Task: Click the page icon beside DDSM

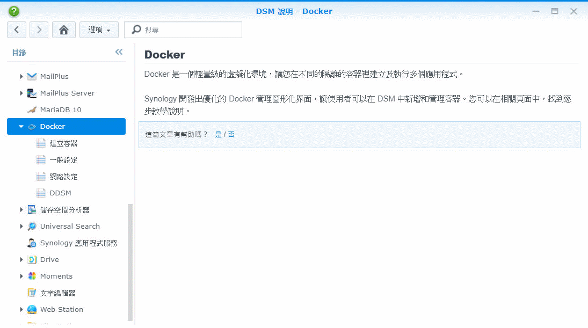Action: click(x=41, y=193)
